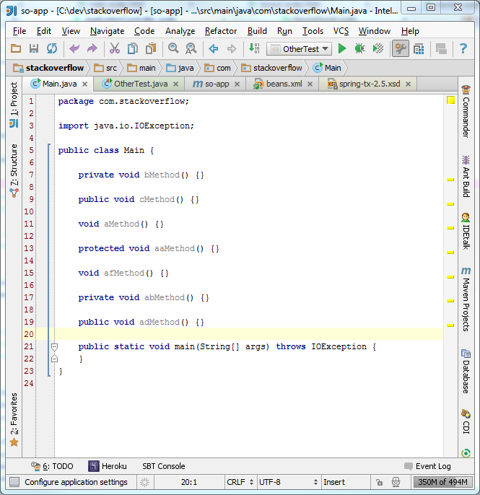Synchronize the project with the refresh icon
This screenshot has width=480, height=495.
pos(52,48)
